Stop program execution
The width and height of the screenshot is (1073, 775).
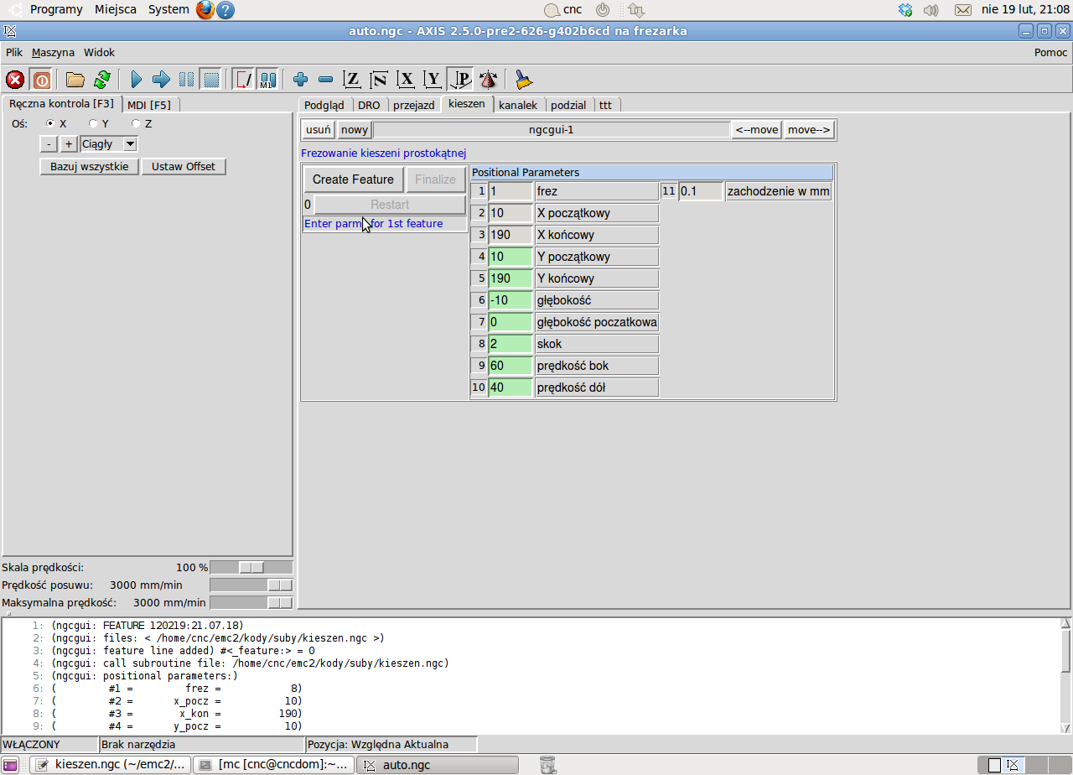[211, 80]
